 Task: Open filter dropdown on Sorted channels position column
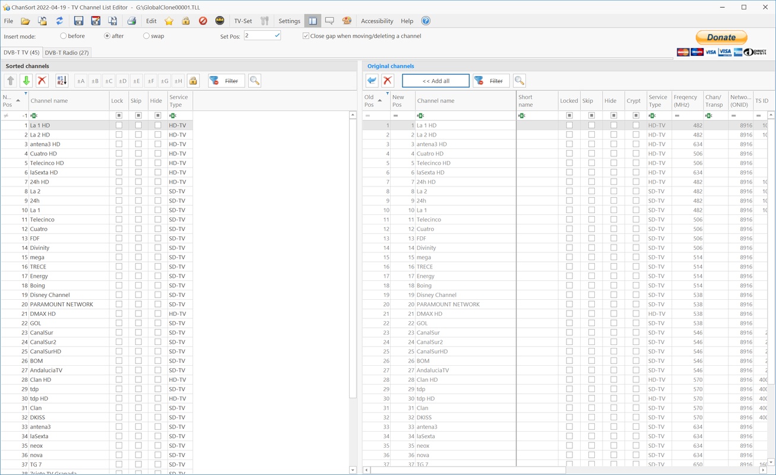26,94
